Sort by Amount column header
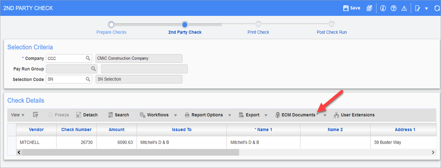 pyautogui.click(x=116, y=130)
